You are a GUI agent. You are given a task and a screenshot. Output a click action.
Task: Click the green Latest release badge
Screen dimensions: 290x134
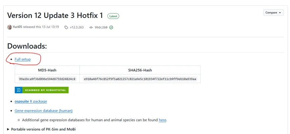click(x=113, y=16)
